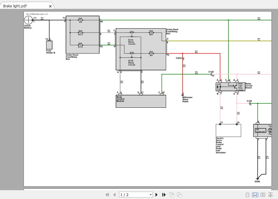Image resolution: width=278 pixels, height=199 pixels.
Task: Enable continuous facing pages layout
Action: 270,195
